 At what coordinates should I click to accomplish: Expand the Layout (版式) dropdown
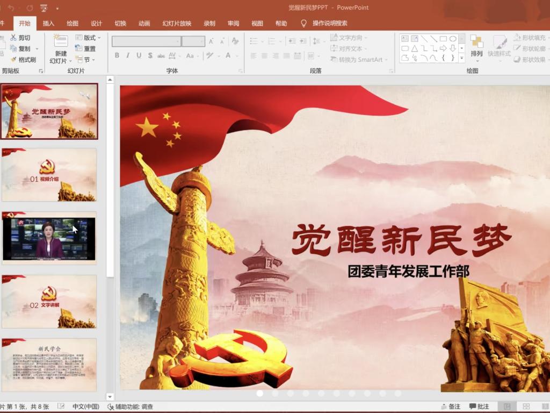pyautogui.click(x=89, y=38)
